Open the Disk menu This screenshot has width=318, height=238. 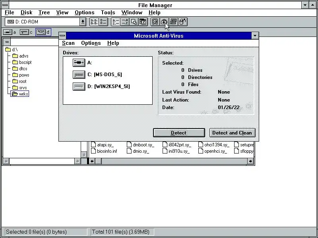click(26, 13)
